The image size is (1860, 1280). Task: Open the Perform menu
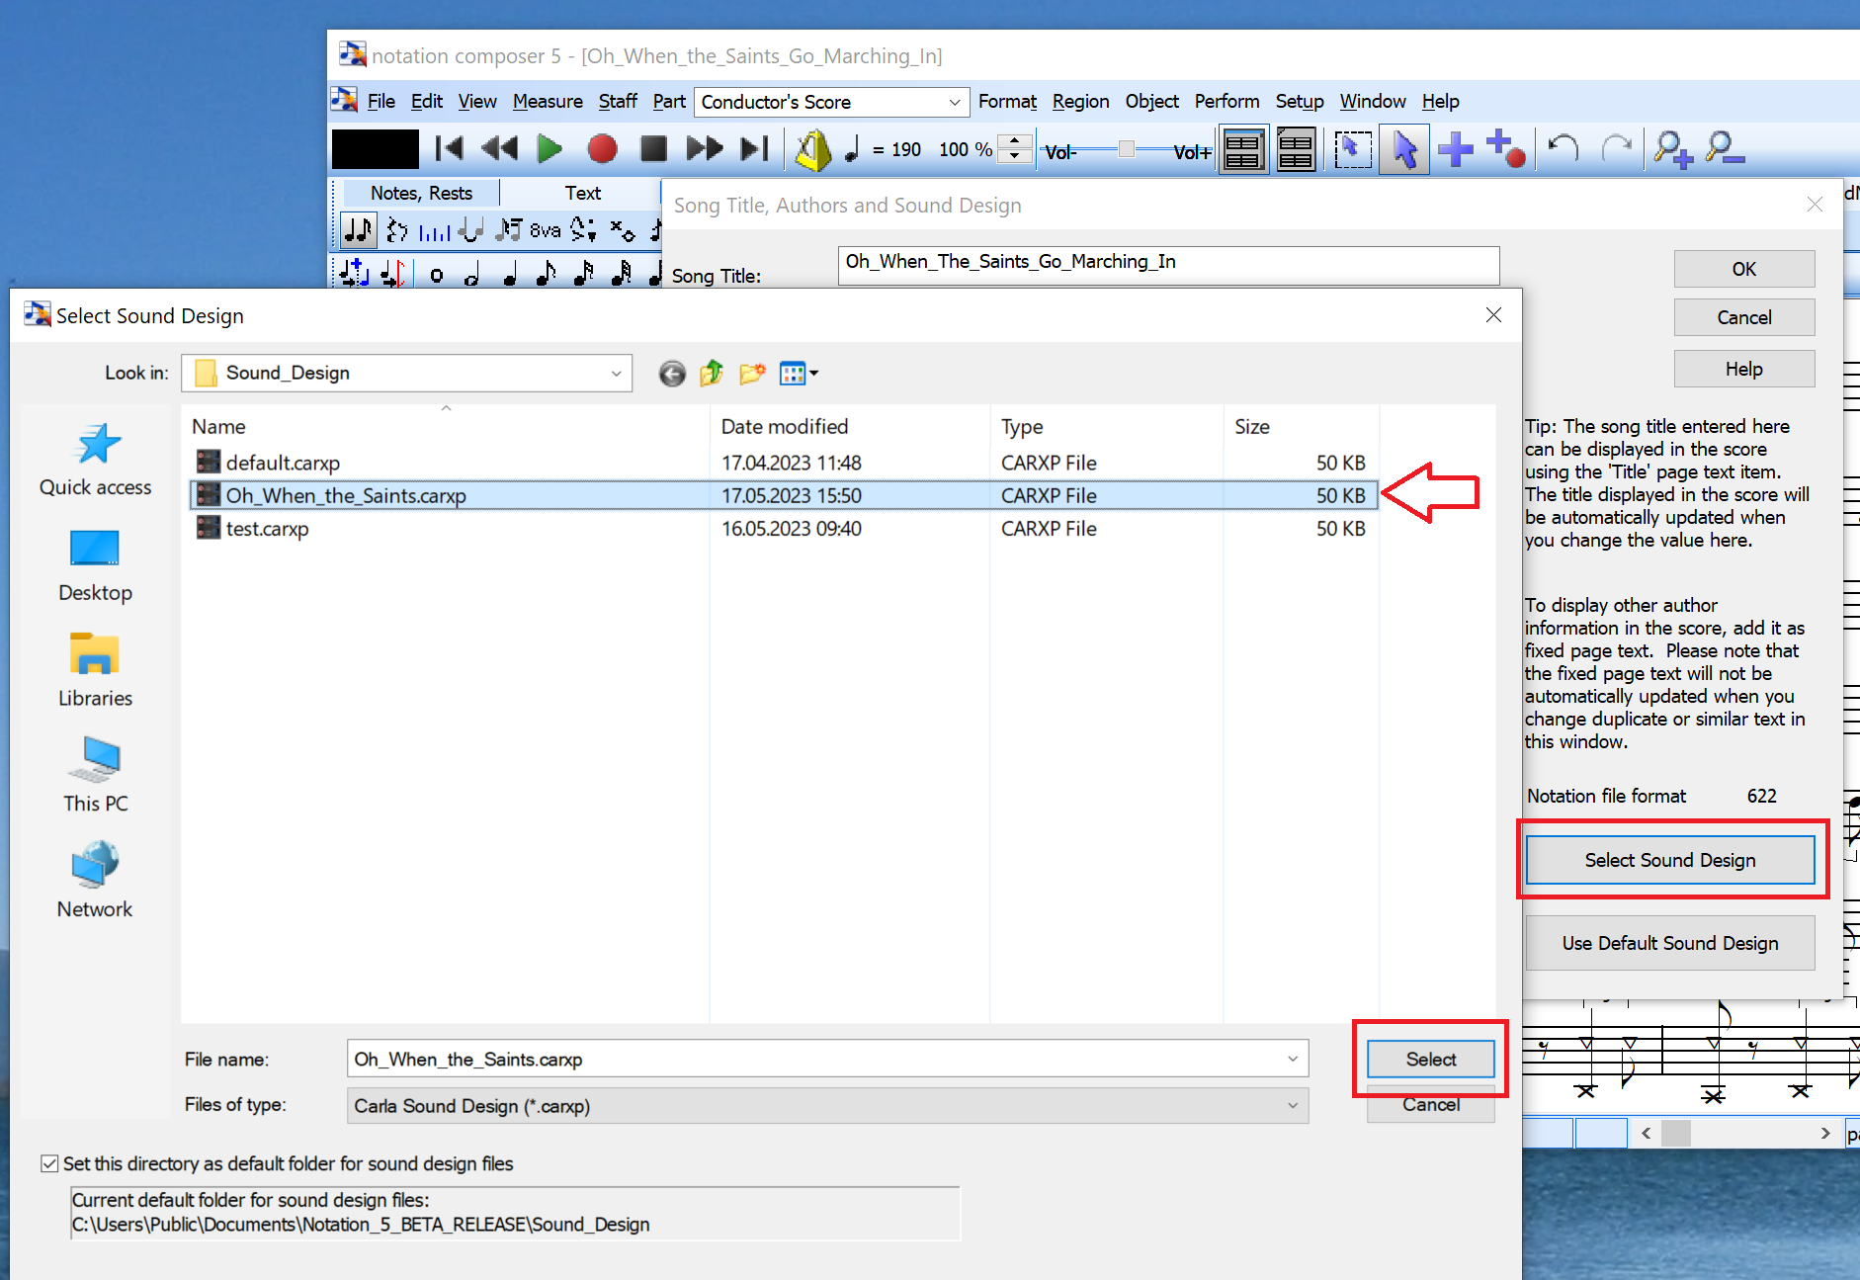pos(1226,102)
